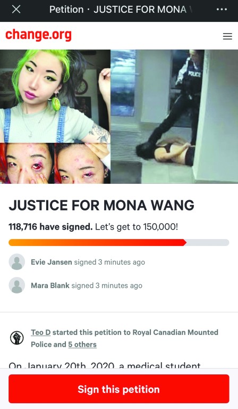Click the raised fist petition starter icon

point(17,338)
